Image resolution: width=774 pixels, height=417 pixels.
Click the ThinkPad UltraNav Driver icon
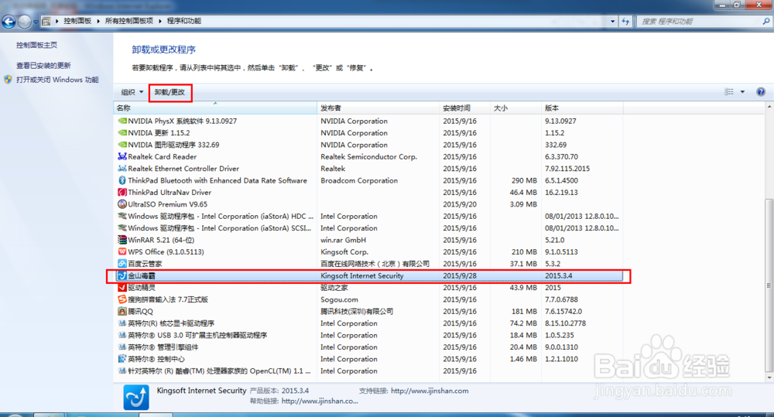click(x=122, y=193)
